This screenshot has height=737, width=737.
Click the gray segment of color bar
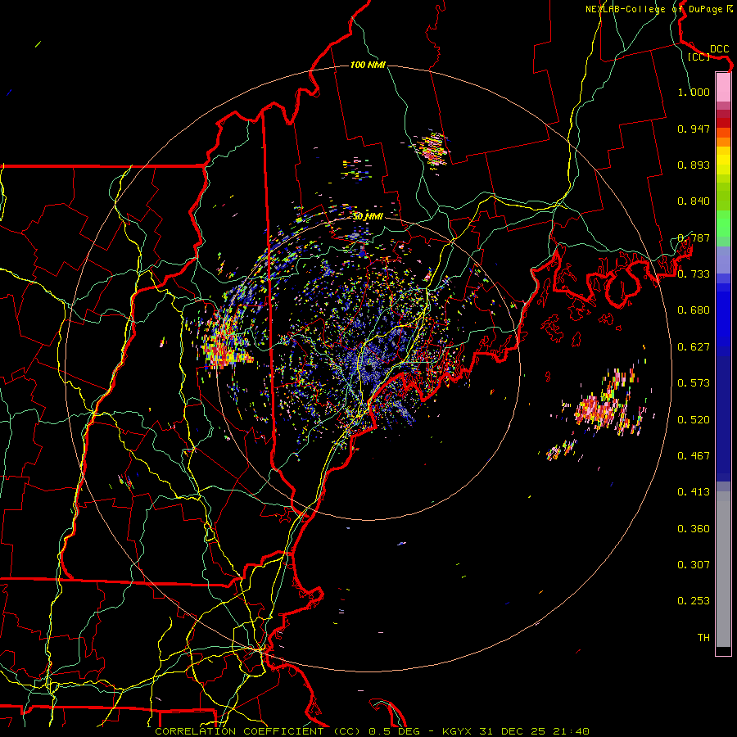(x=723, y=569)
